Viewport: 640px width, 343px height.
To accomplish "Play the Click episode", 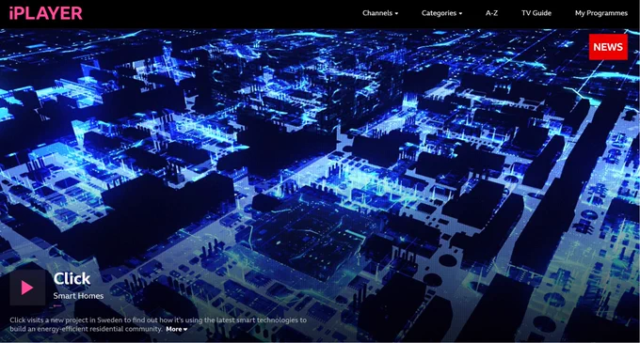I will coord(27,288).
